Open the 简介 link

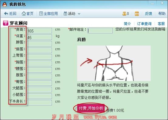point(127,24)
